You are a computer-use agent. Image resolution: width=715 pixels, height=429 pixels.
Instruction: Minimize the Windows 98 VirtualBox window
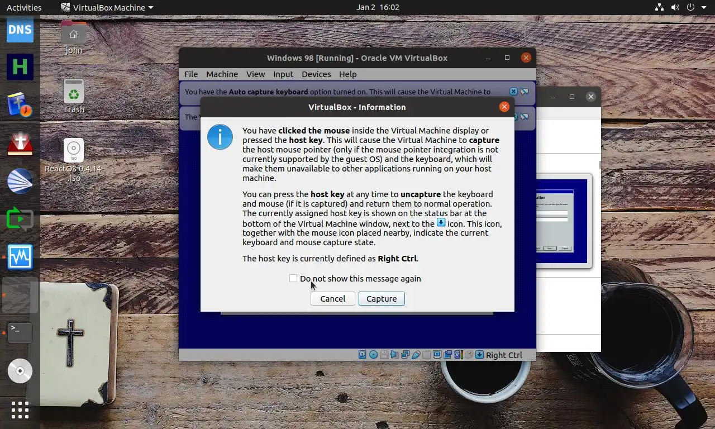point(489,58)
